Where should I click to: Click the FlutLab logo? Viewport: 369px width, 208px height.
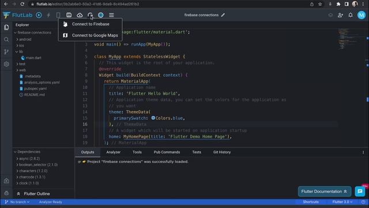pos(18,15)
